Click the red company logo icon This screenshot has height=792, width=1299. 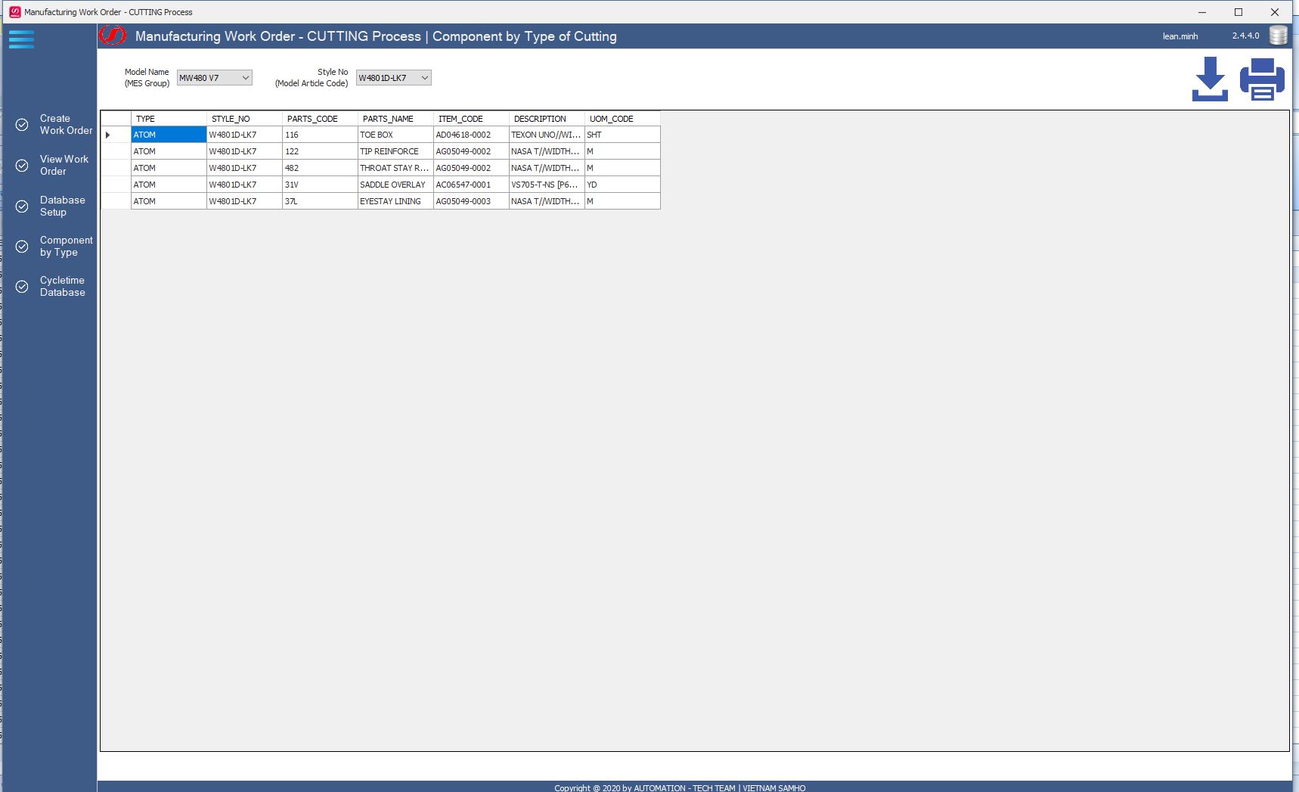click(x=113, y=36)
